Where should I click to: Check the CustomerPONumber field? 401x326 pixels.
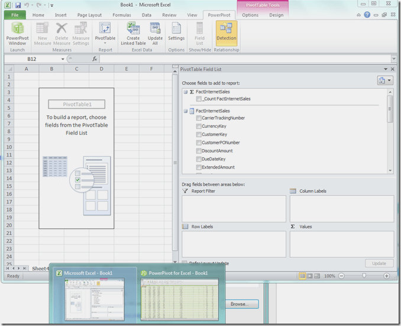click(x=199, y=143)
